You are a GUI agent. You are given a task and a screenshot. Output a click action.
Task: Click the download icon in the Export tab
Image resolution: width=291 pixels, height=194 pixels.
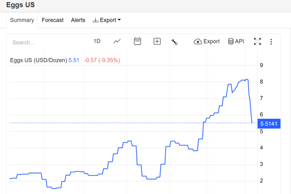(x=95, y=20)
